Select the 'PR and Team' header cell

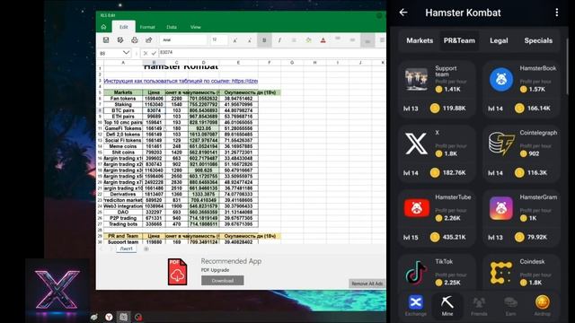tap(123, 236)
